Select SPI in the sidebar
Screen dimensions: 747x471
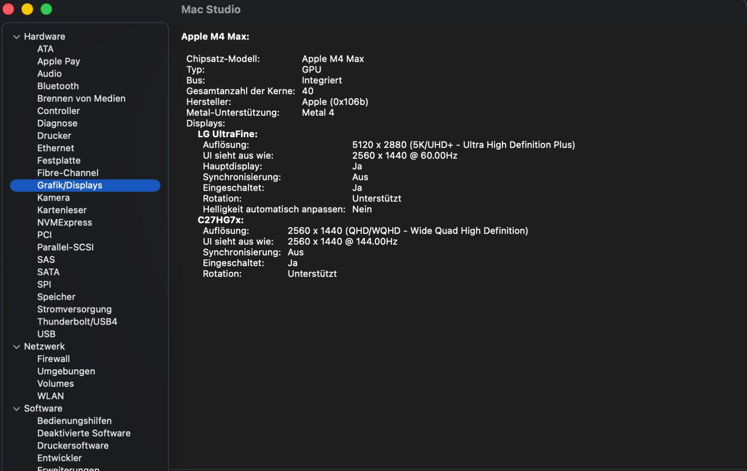point(44,285)
